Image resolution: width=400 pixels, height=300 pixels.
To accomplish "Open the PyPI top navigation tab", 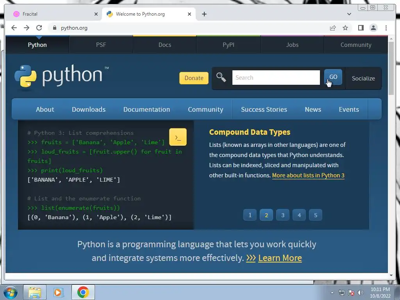I will [228, 45].
